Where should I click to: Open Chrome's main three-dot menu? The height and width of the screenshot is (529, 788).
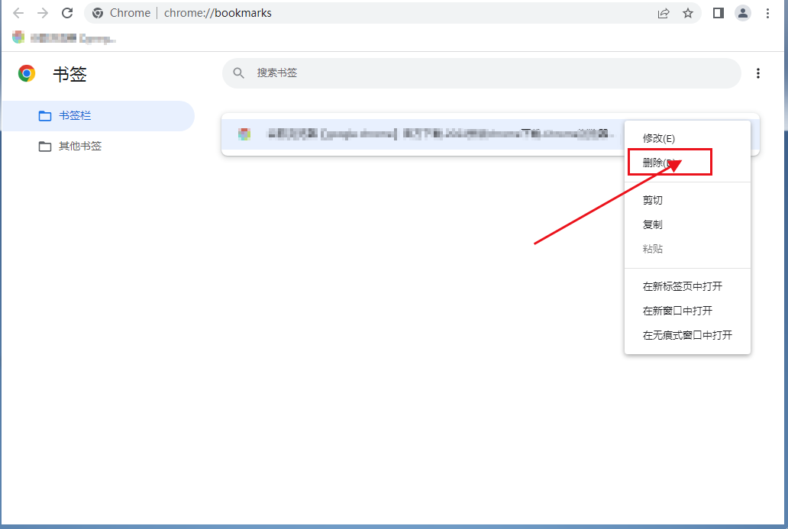pyautogui.click(x=767, y=13)
